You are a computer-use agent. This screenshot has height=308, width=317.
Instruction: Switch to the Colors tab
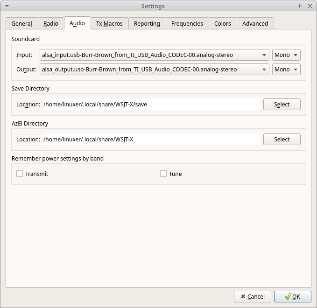(223, 23)
